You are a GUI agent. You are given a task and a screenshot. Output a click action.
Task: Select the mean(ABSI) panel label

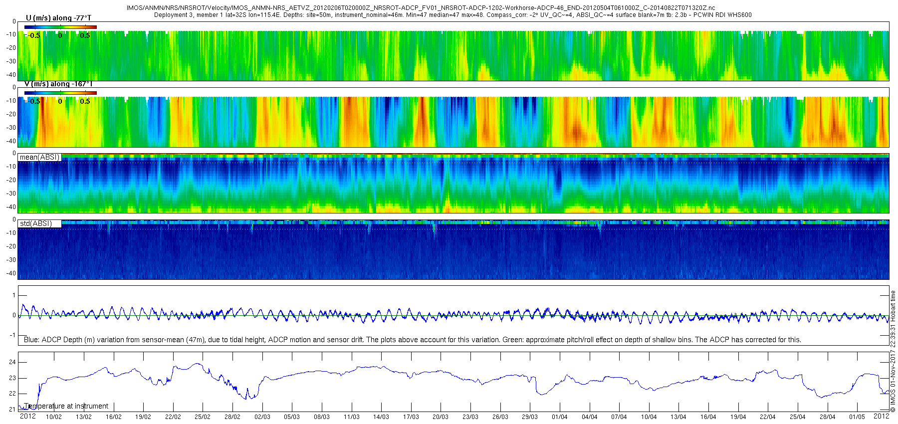coord(39,157)
